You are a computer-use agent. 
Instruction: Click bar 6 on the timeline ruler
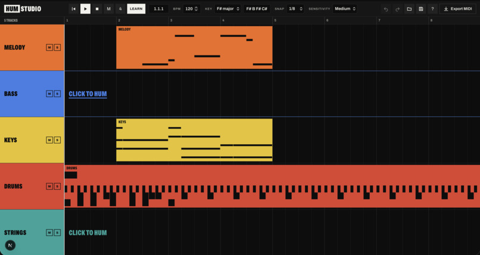coord(327,20)
